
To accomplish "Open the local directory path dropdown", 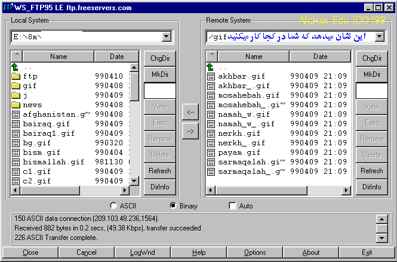I will [x=167, y=37].
